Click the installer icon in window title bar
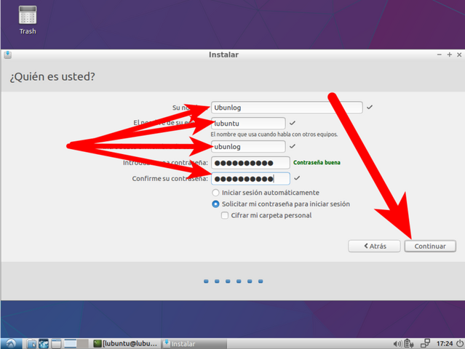Image resolution: width=465 pixels, height=349 pixels. click(x=8, y=55)
